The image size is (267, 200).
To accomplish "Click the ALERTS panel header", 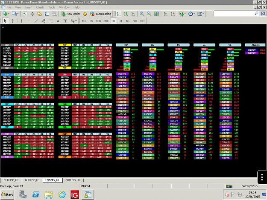I will (x=255, y=45).
